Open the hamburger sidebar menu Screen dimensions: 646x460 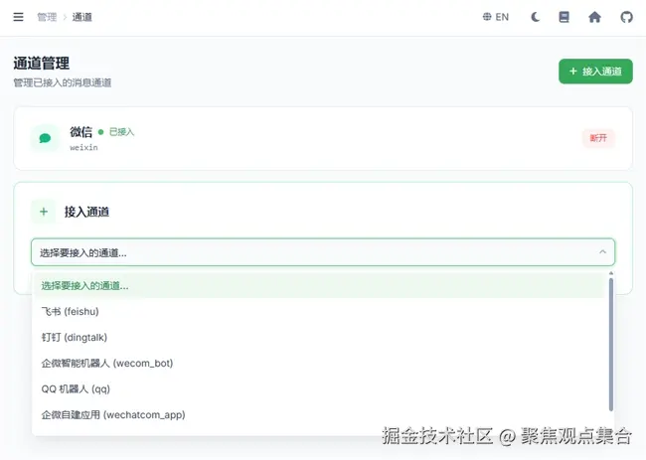18,17
